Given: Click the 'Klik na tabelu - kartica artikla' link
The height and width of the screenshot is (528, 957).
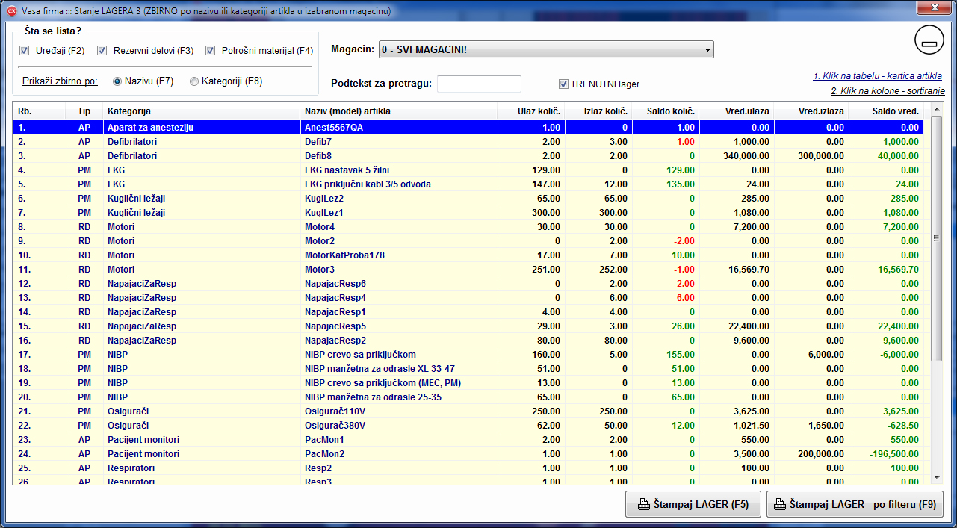Looking at the screenshot, I should pyautogui.click(x=877, y=76).
